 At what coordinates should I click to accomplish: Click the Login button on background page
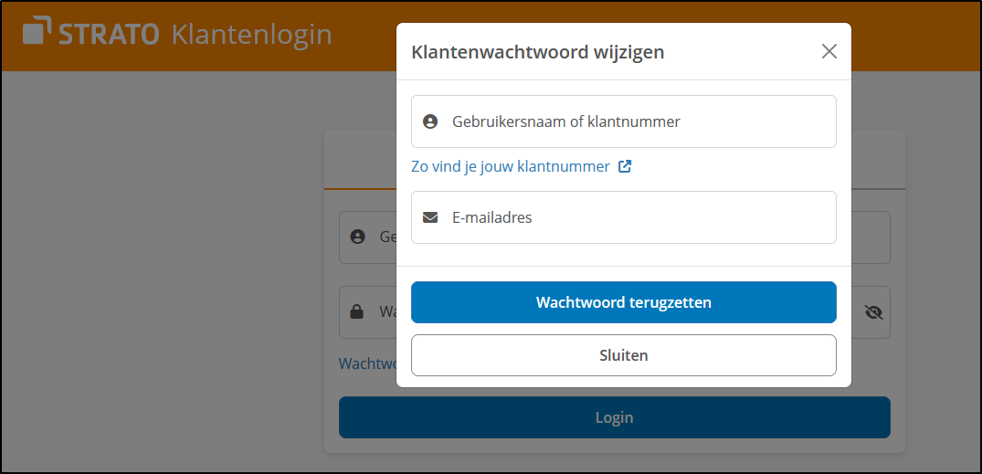[x=614, y=417]
